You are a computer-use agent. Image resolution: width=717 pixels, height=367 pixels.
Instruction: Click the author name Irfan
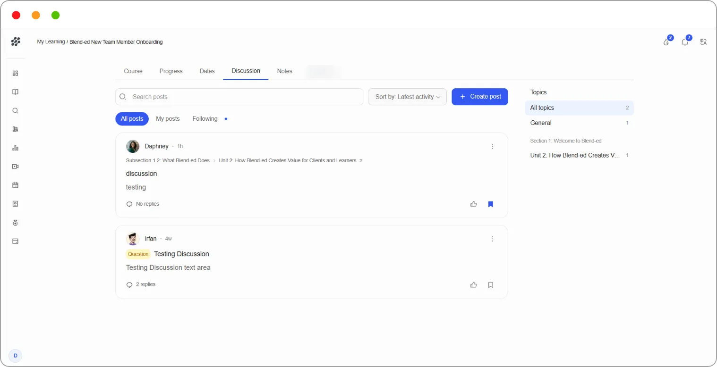click(x=150, y=239)
